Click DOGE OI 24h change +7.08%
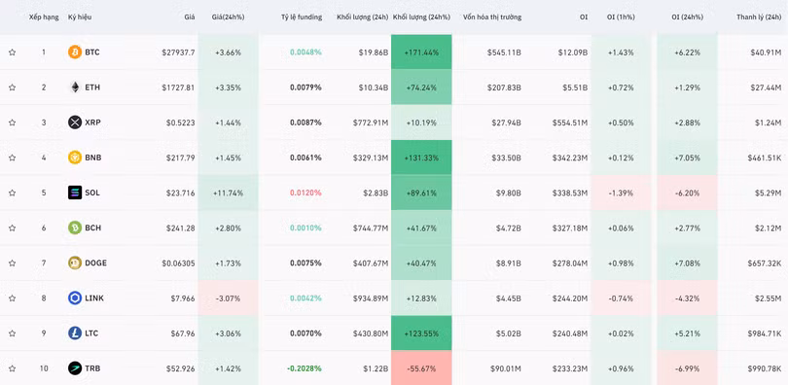The image size is (788, 385). [x=687, y=263]
